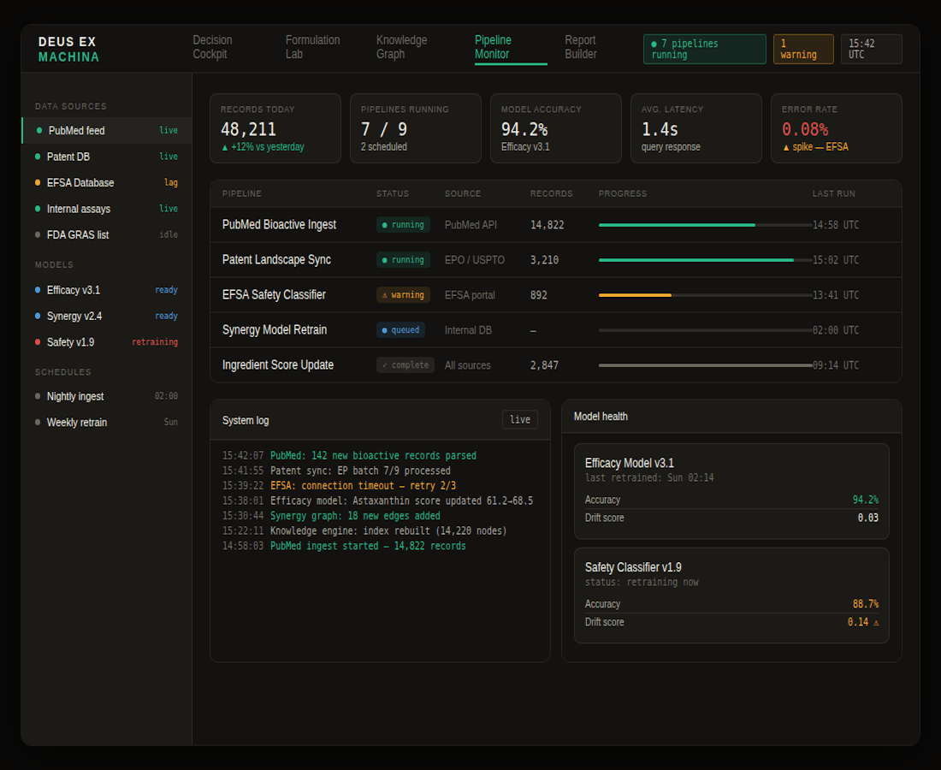This screenshot has width=941, height=770.
Task: Click EFSA Safety Classifier progress bar
Action: [705, 295]
